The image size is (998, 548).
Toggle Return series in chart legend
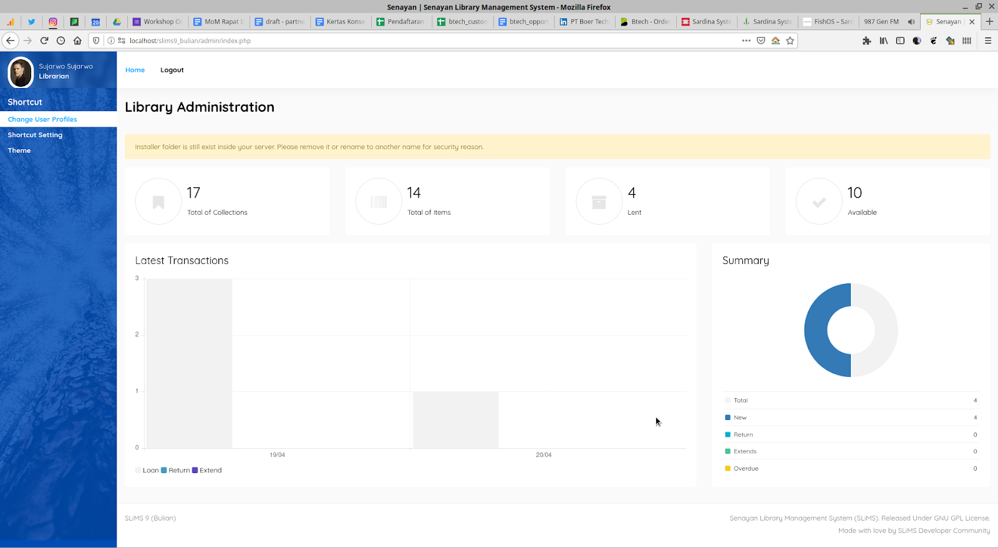point(175,470)
